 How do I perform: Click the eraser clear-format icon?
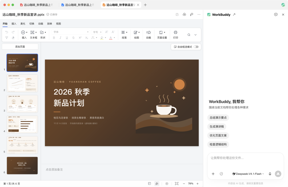coord(13,38)
